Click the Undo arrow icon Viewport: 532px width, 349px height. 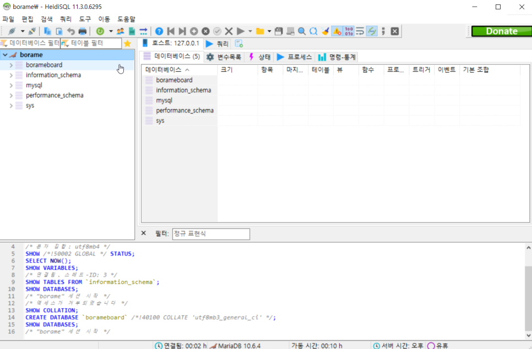70,31
